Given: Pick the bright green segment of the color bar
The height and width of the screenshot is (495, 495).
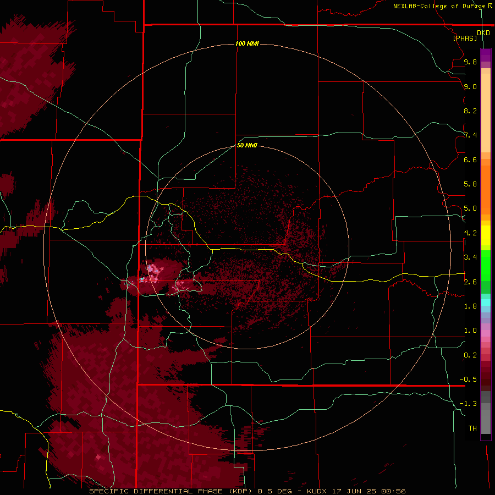Looking at the screenshot, I should click(x=486, y=265).
